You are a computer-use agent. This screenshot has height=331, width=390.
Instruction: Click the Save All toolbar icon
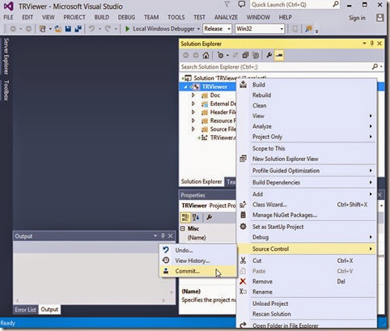pyautogui.click(x=78, y=28)
